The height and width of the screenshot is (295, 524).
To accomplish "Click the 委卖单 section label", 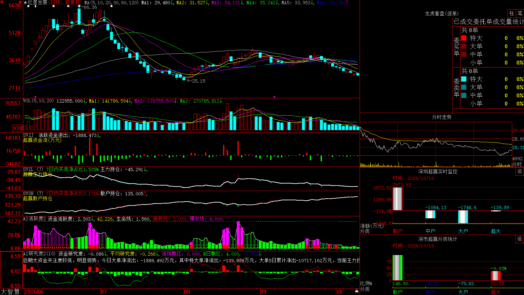I will pos(457,88).
